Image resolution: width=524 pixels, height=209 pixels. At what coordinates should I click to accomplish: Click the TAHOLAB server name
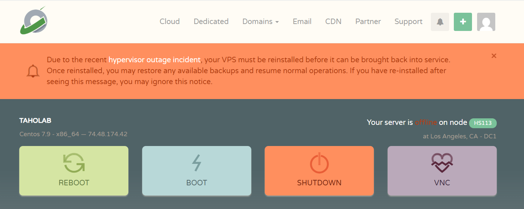35,121
